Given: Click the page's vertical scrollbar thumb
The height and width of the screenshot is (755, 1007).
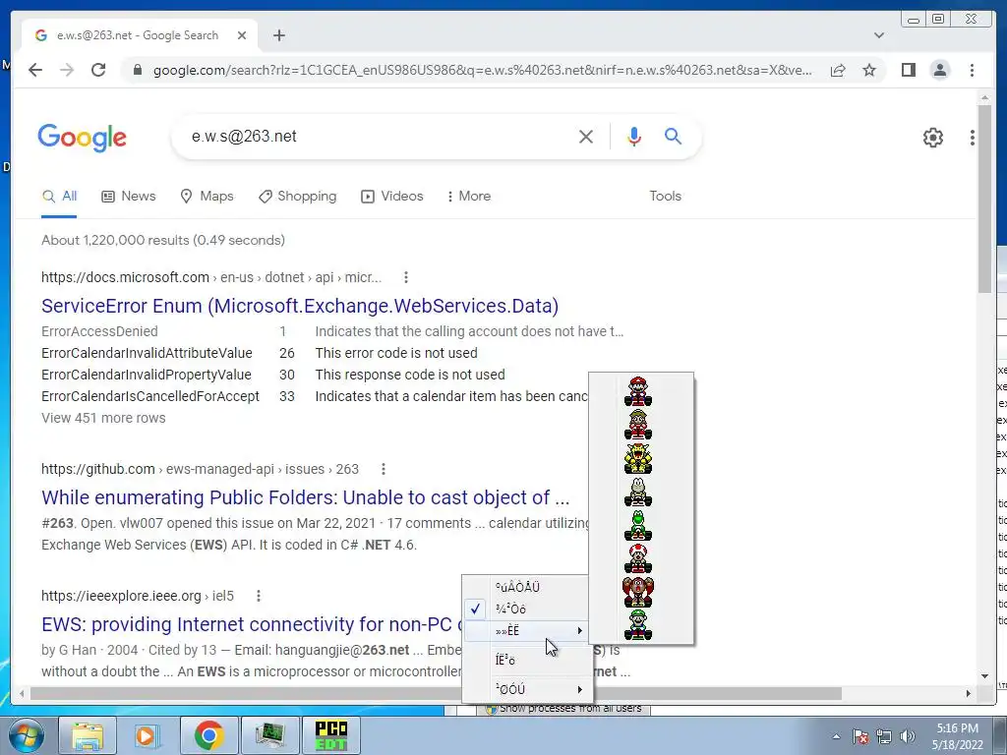Looking at the screenshot, I should point(984,199).
